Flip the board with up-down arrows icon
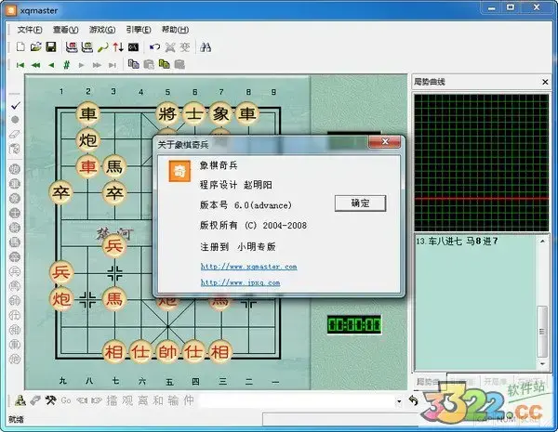 118,47
